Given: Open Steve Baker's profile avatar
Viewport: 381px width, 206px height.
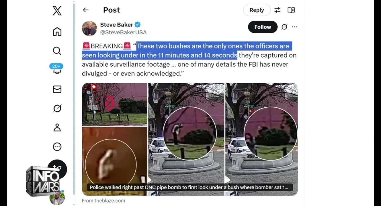Looking at the screenshot, I should click(89, 28).
